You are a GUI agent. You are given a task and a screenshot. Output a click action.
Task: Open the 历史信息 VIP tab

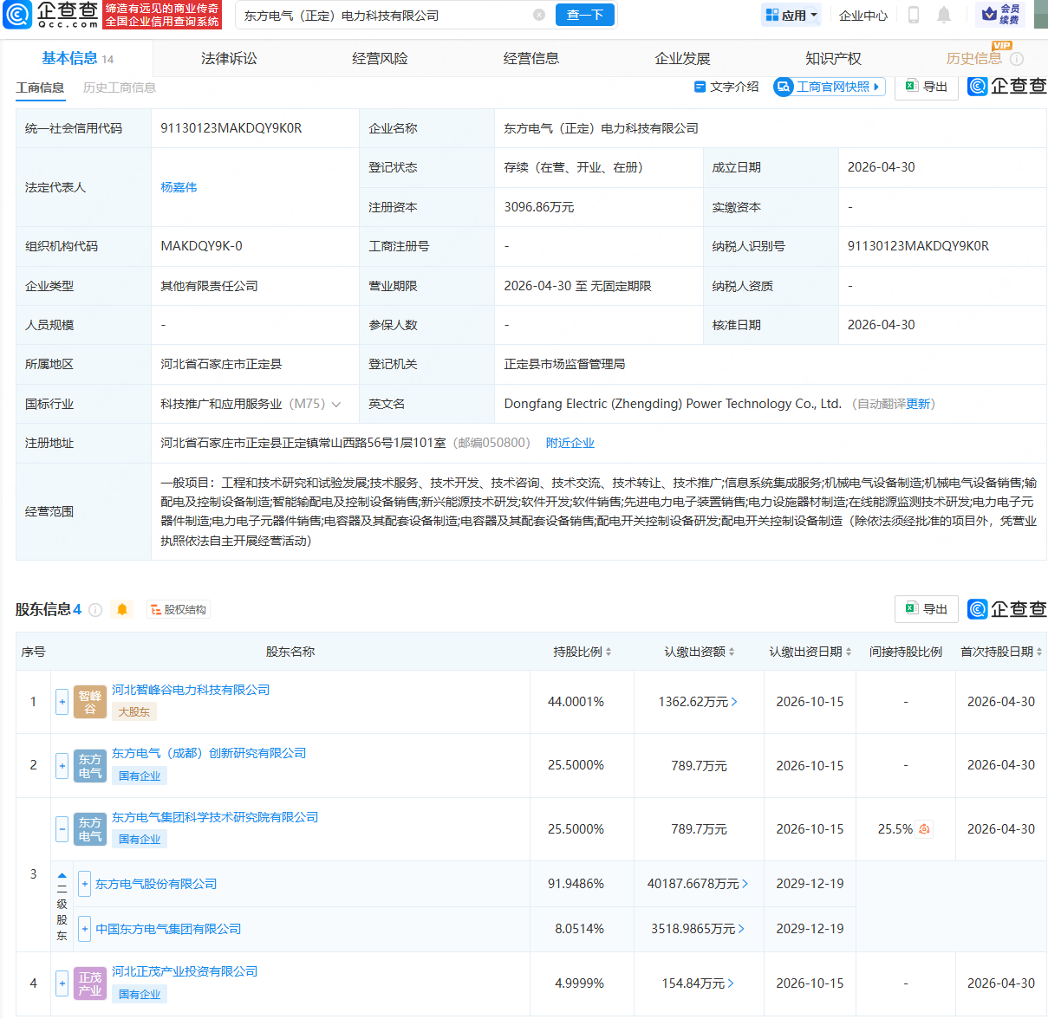(973, 59)
